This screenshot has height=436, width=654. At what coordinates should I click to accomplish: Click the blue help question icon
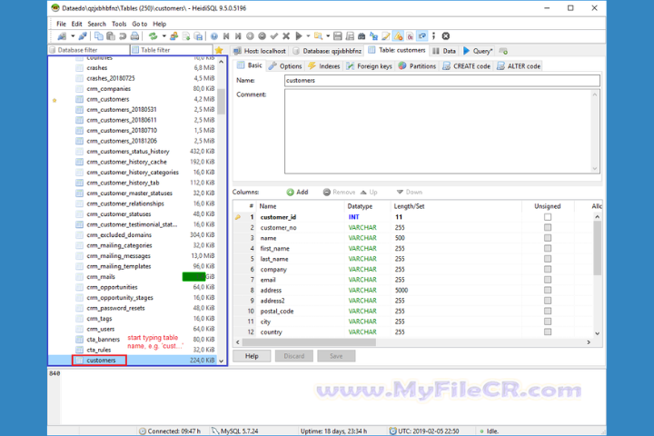[214, 36]
